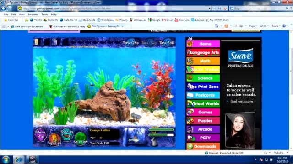Image resolution: width=293 pixels, height=164 pixels.
Task: Open the File menu
Action: [6, 15]
